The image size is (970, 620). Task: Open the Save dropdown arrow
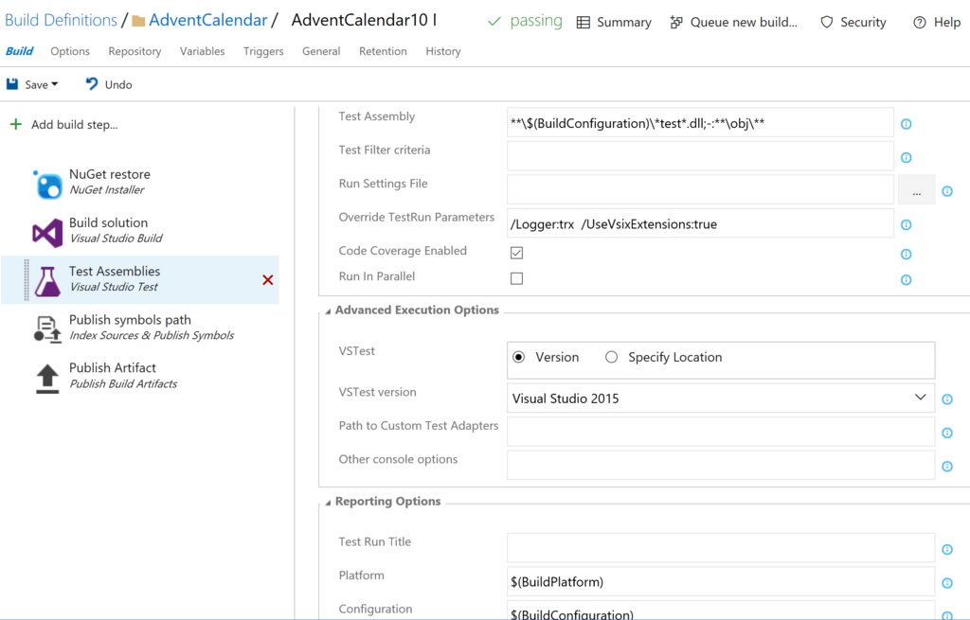click(54, 84)
